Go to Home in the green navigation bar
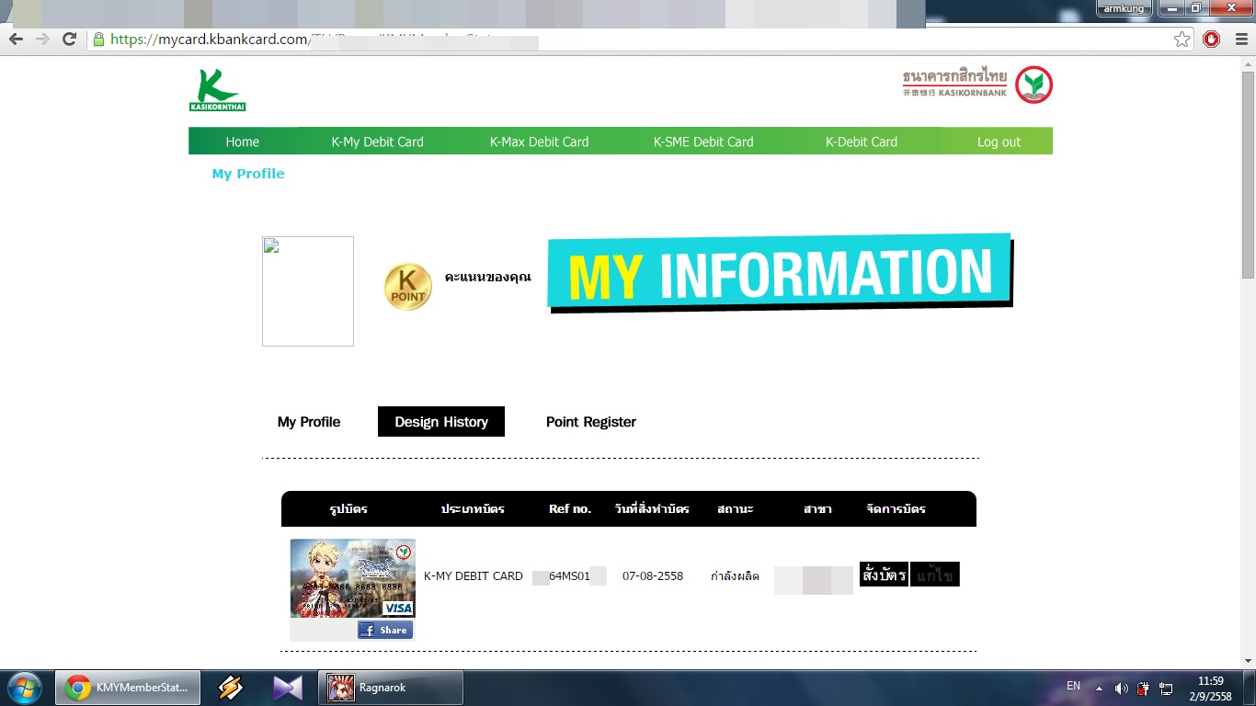Screen dimensions: 1256x706 click(243, 142)
